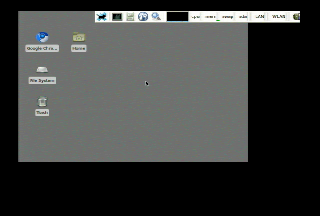Click the swap usage monitor
This screenshot has height=216, width=320.
click(228, 16)
